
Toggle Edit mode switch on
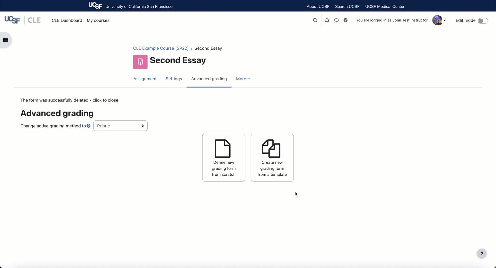(483, 21)
